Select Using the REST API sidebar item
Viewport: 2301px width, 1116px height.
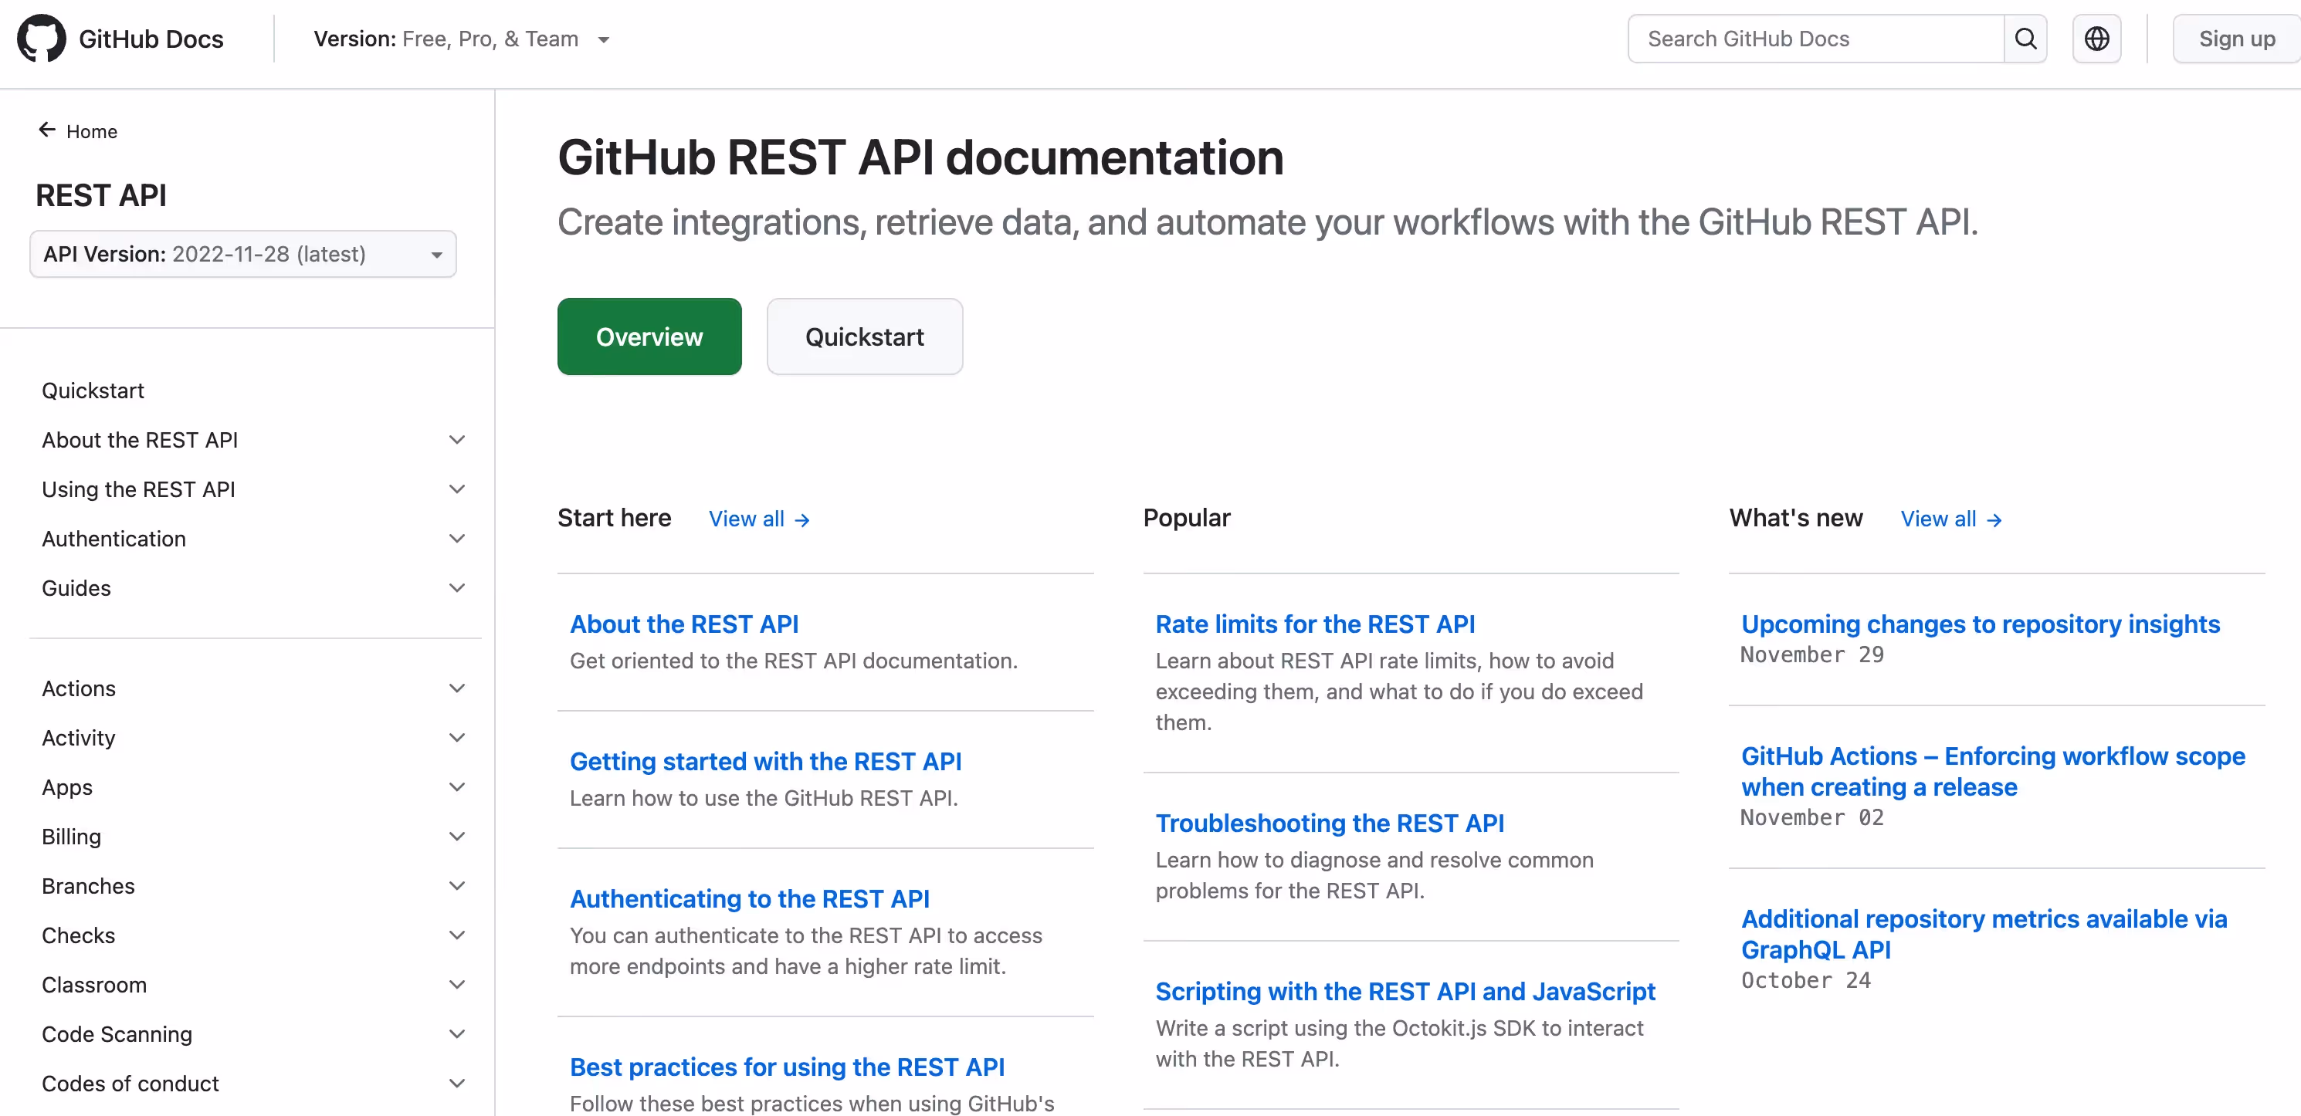[x=138, y=489]
